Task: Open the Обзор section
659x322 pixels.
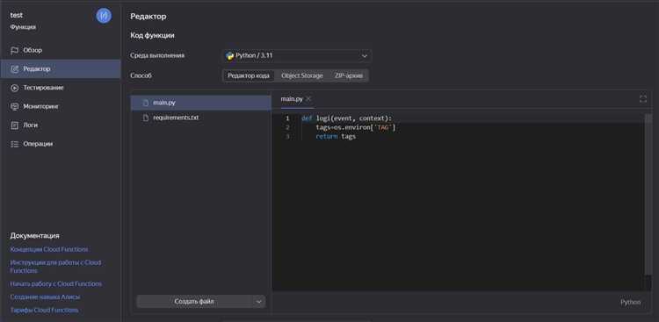Action: (x=61, y=50)
